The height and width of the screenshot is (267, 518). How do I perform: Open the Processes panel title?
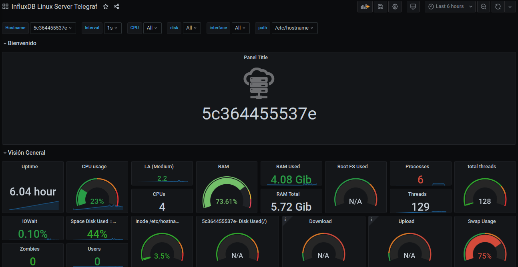[417, 167]
